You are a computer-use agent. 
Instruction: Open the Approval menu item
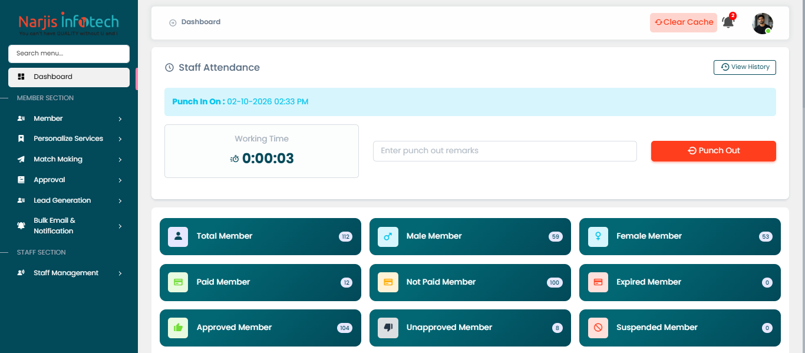(69, 180)
